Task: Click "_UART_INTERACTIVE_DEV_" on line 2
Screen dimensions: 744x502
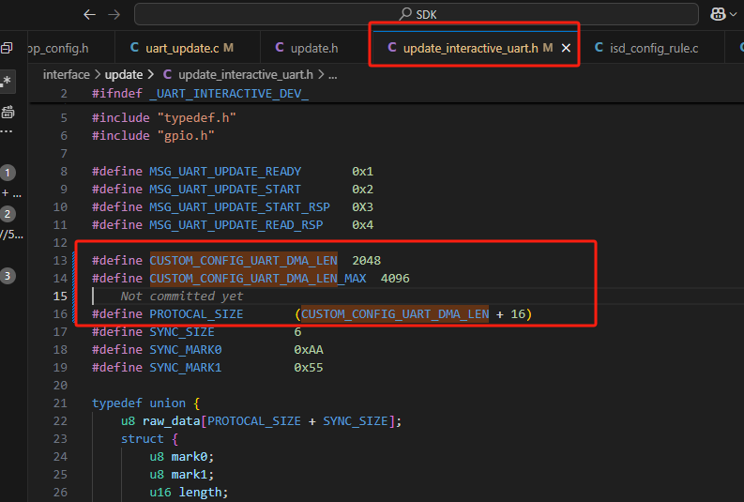Action: (229, 94)
